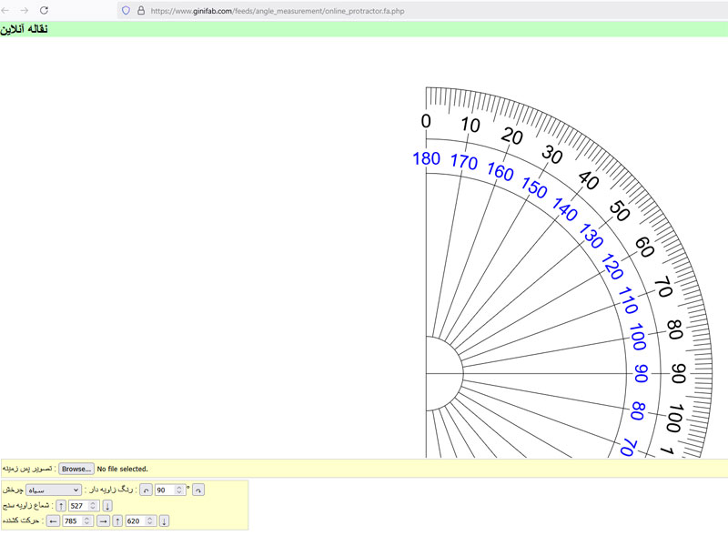
Task: Move protractor down with arrow right of 620
Action: [164, 521]
